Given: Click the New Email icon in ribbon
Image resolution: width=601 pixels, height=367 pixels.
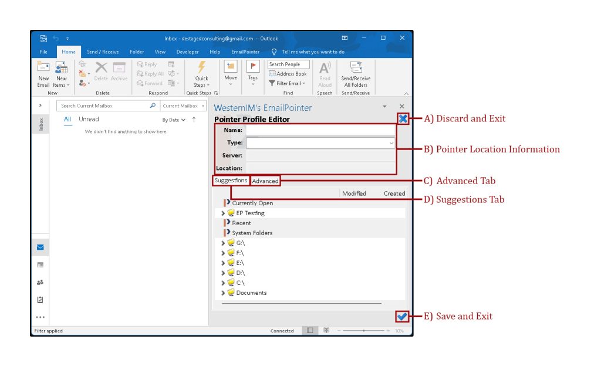Looking at the screenshot, I should coord(44,69).
